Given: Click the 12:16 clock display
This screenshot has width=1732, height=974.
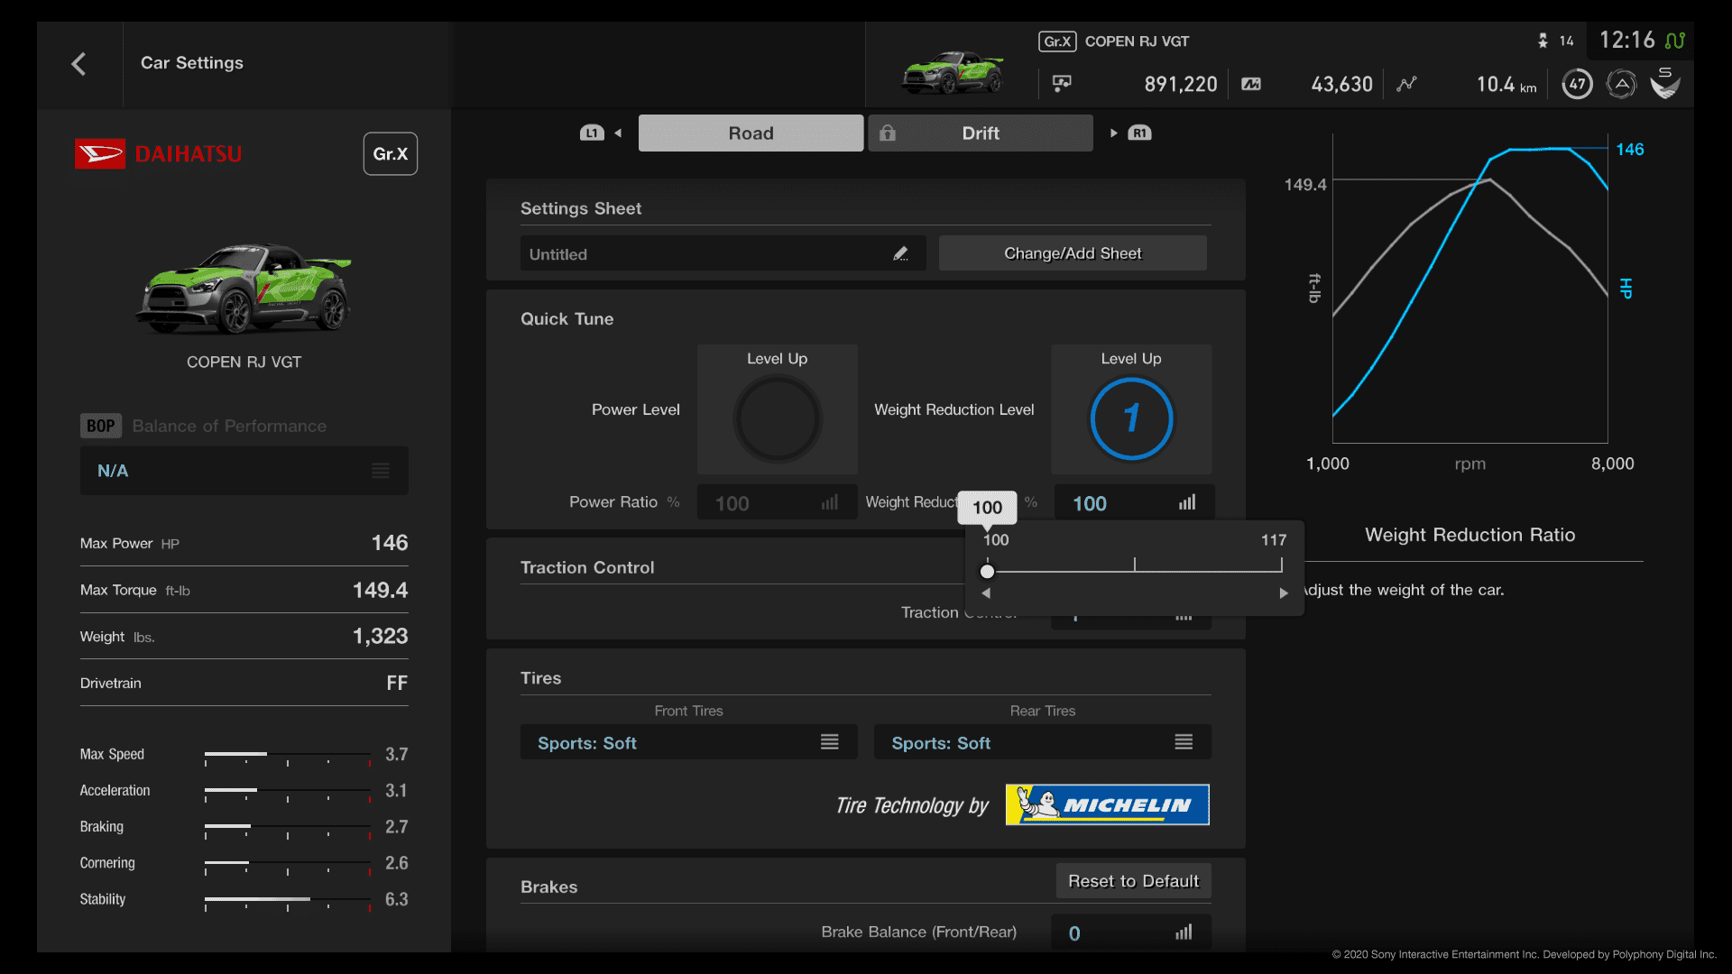Looking at the screenshot, I should [1626, 41].
